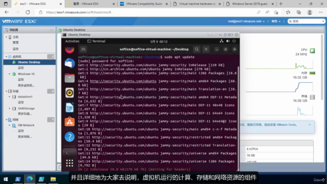Open the Files manager in the dock
Image resolution: width=327 pixels, height=184 pixels.
(x=69, y=78)
